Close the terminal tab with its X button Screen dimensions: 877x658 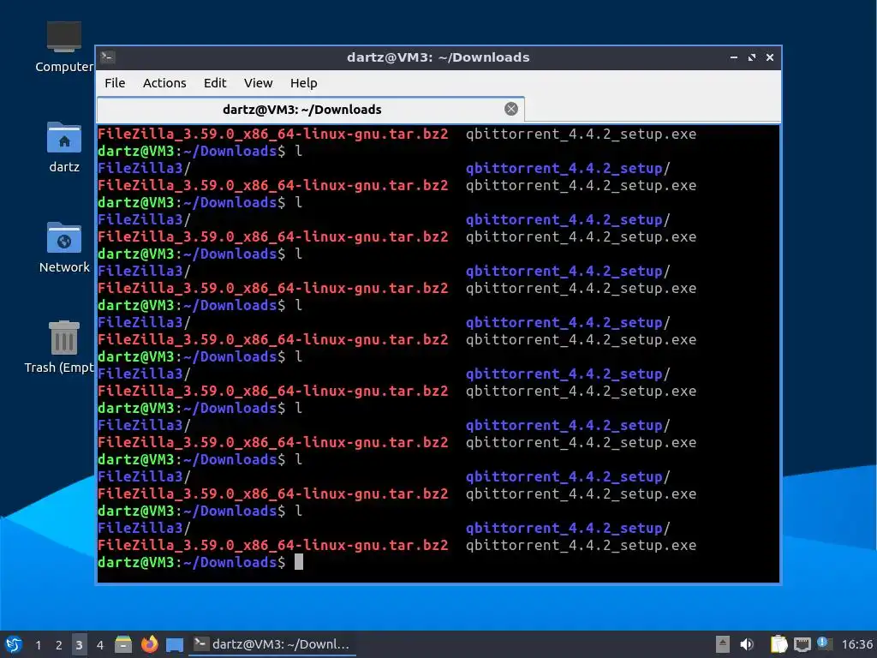coord(510,109)
